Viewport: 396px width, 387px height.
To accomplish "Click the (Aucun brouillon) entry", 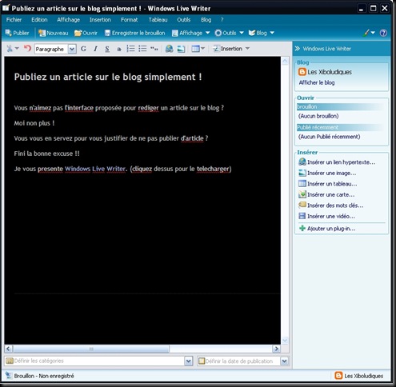I will point(318,116).
